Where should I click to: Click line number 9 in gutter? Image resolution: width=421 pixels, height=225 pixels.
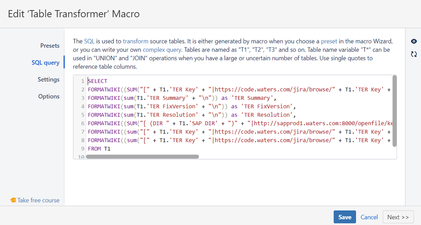pyautogui.click(x=83, y=149)
